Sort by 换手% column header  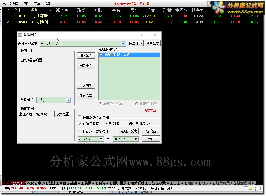198,10
